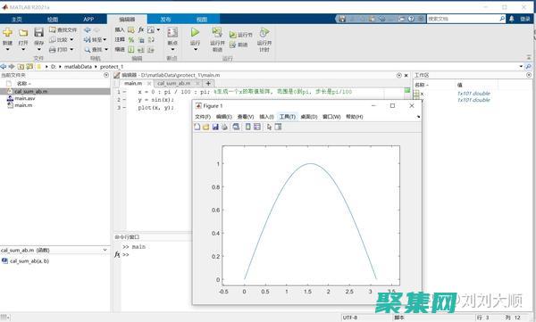Click the Insert Colorbar icon in Figure toolbar
The height and width of the screenshot is (322, 536).
pyautogui.click(x=248, y=127)
